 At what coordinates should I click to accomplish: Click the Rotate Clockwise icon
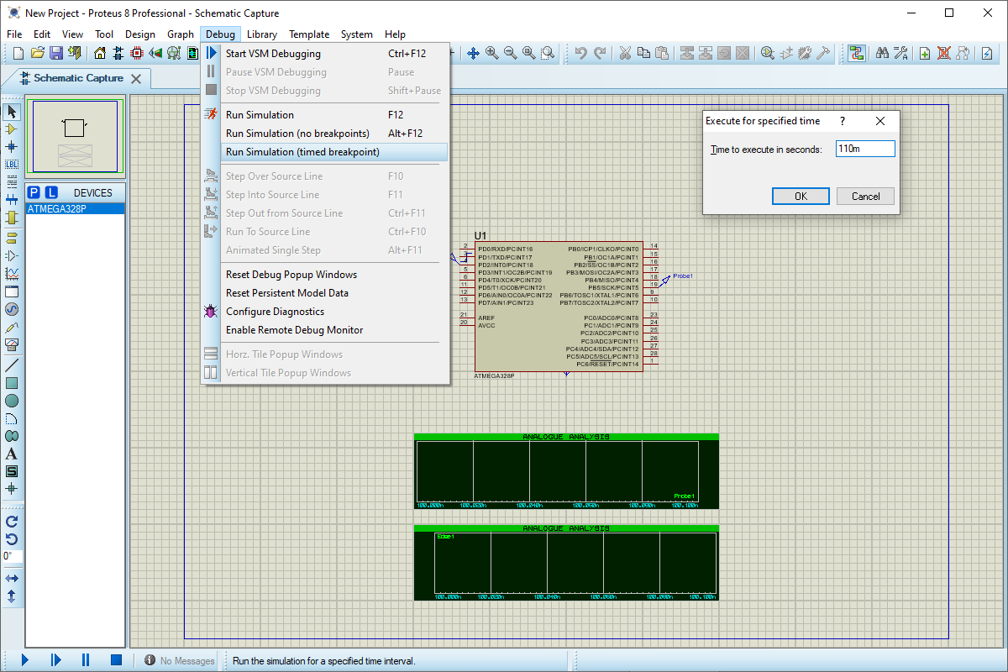(12, 521)
